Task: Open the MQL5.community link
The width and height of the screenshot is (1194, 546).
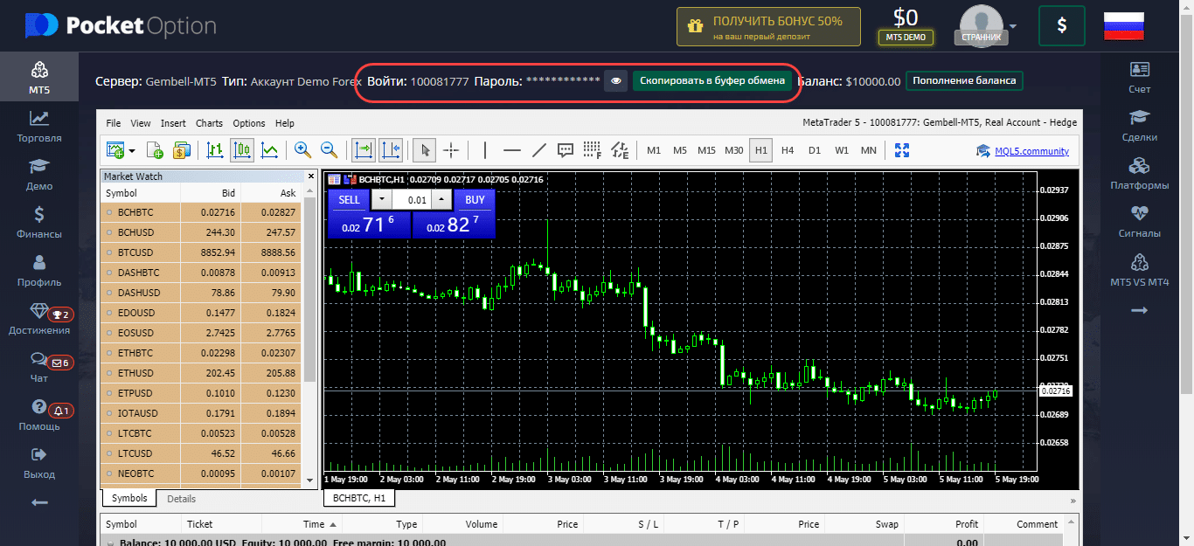Action: [x=1031, y=151]
